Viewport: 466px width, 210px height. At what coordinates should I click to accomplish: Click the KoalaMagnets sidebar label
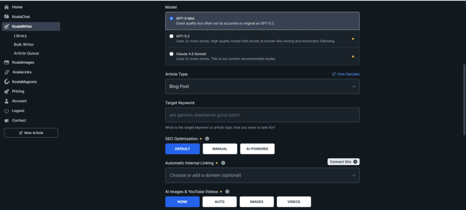[x=25, y=82]
